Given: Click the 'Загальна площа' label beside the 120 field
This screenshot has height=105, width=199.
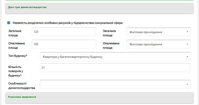Looking at the screenshot, I should tap(15, 33).
